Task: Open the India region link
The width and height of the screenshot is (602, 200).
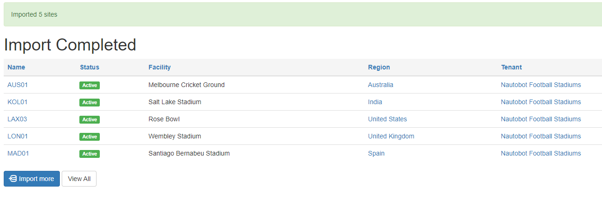Action: click(375, 102)
